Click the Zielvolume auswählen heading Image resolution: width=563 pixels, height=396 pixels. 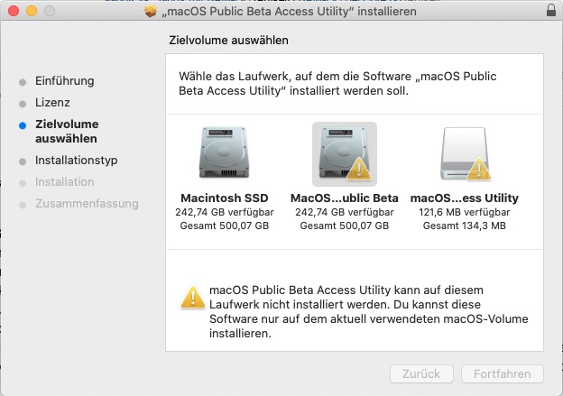tap(228, 41)
